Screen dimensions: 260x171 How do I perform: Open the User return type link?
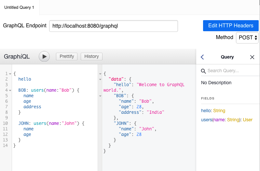pyautogui.click(x=248, y=120)
